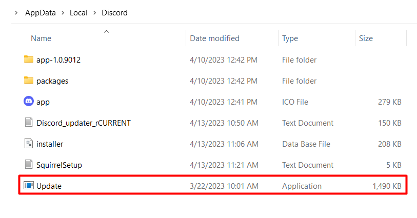Go to AppData in the breadcrumb path

41,13
